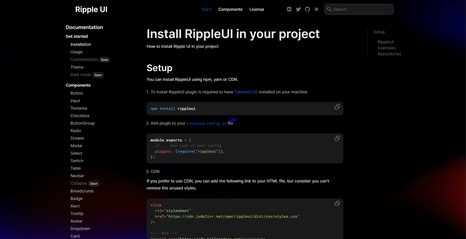Open Drawer component docs

pyautogui.click(x=77, y=138)
